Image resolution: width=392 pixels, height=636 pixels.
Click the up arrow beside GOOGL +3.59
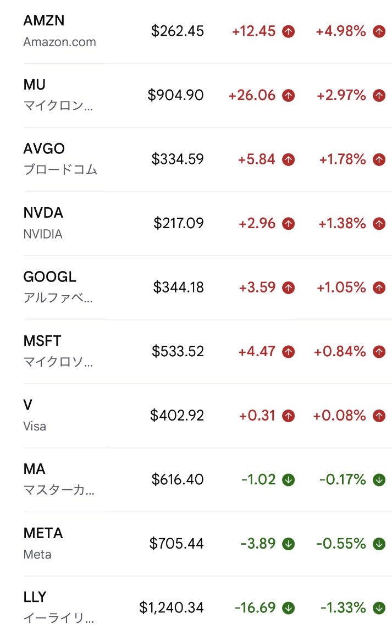(289, 287)
